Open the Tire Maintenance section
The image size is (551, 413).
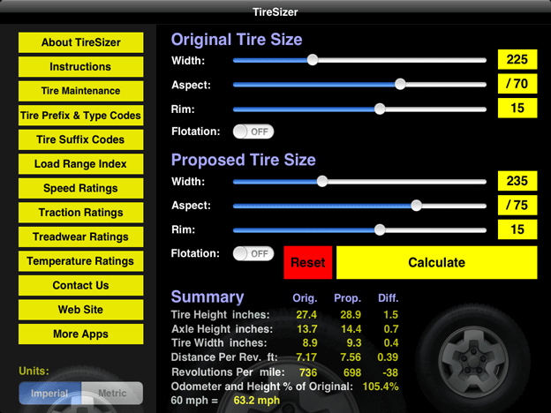[80, 91]
